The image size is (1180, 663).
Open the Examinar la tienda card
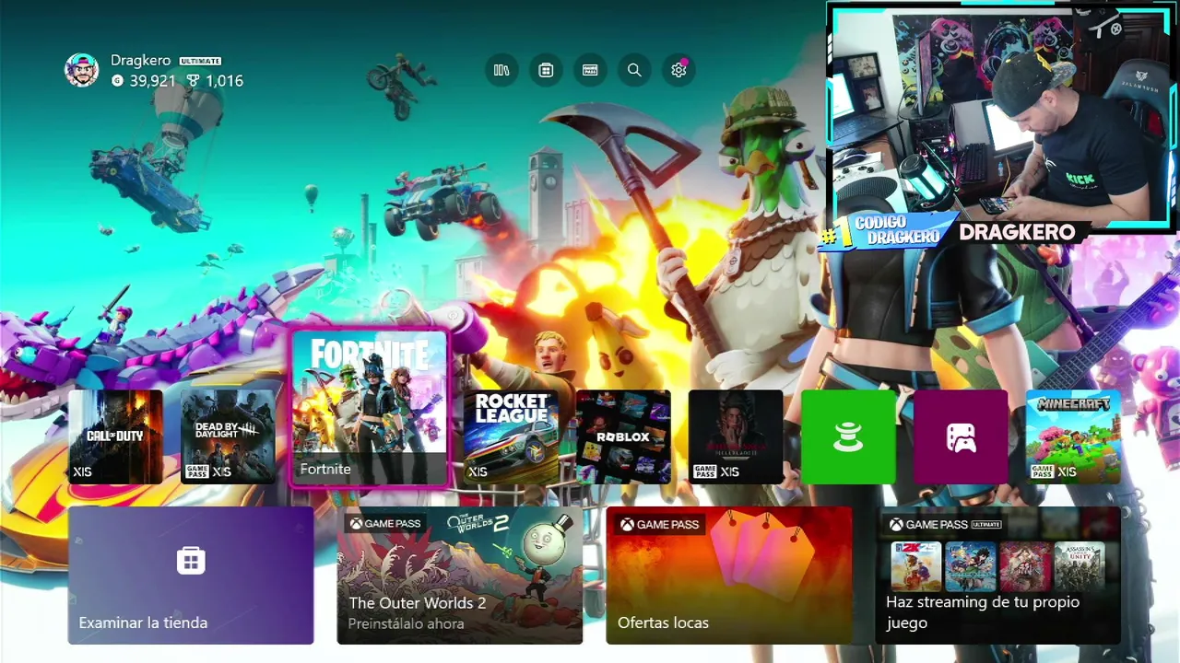click(x=191, y=576)
